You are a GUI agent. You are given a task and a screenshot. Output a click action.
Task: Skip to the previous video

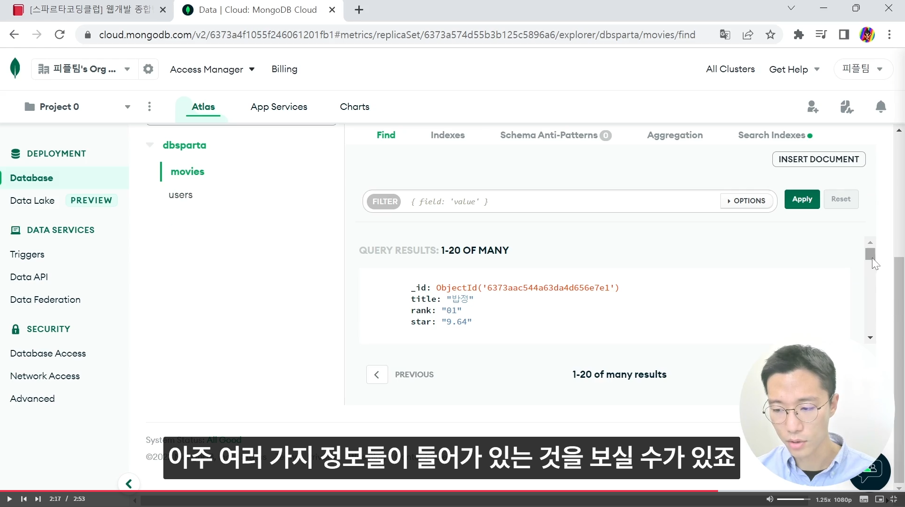pos(24,499)
